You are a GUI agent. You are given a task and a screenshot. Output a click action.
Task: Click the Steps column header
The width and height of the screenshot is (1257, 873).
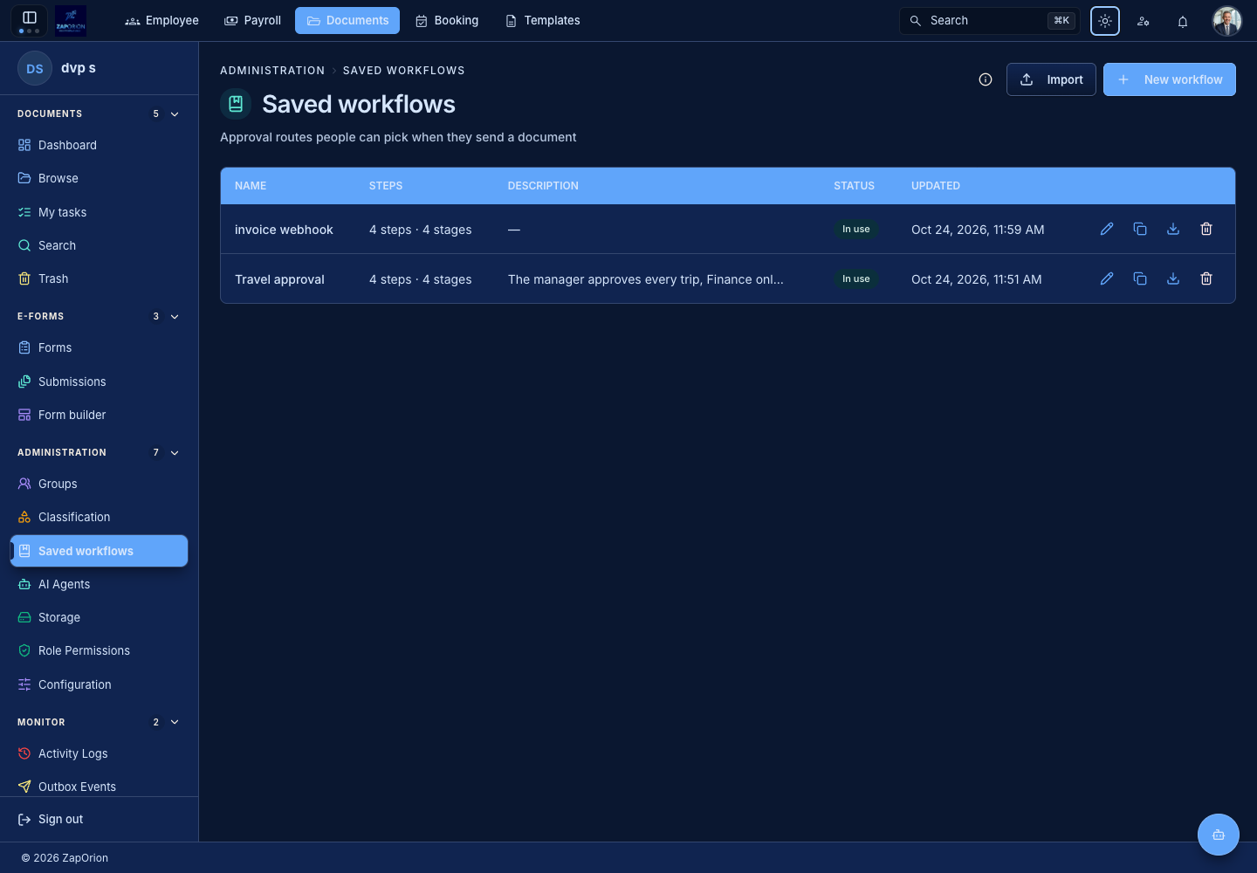(386, 186)
